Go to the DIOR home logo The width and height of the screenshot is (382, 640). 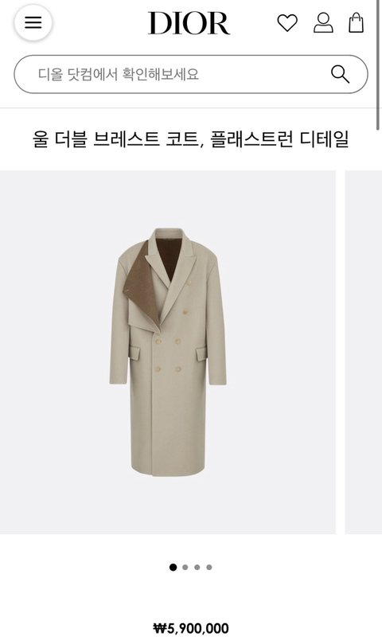[189, 23]
